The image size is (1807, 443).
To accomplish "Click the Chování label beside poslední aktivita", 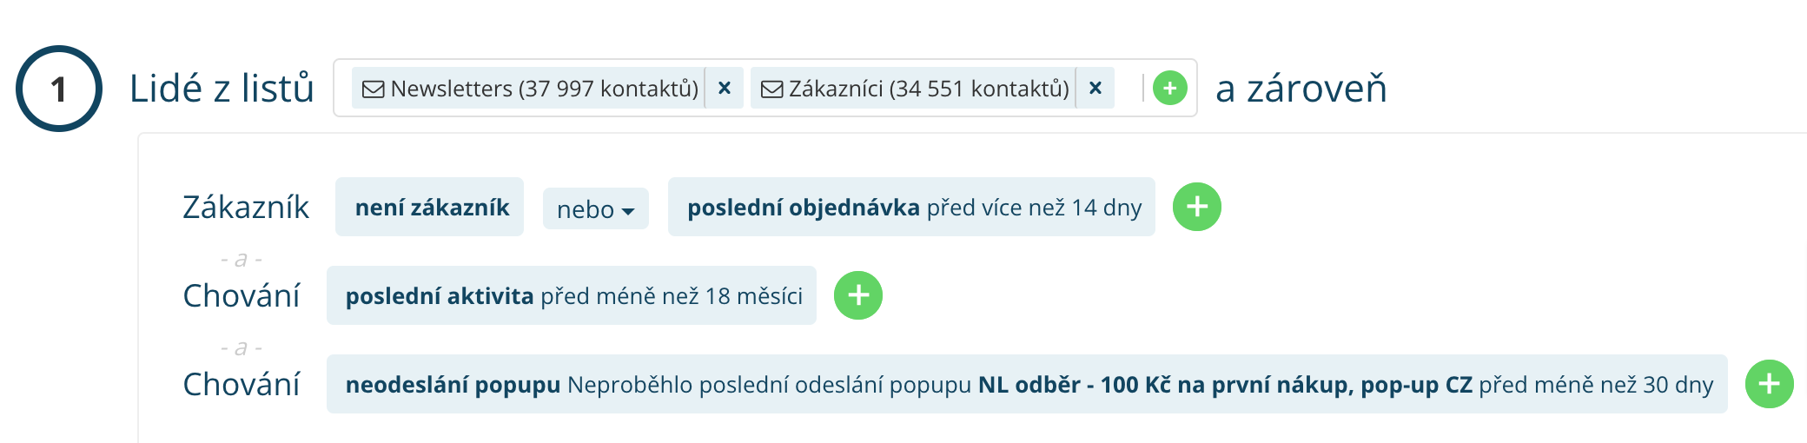I will (x=242, y=296).
